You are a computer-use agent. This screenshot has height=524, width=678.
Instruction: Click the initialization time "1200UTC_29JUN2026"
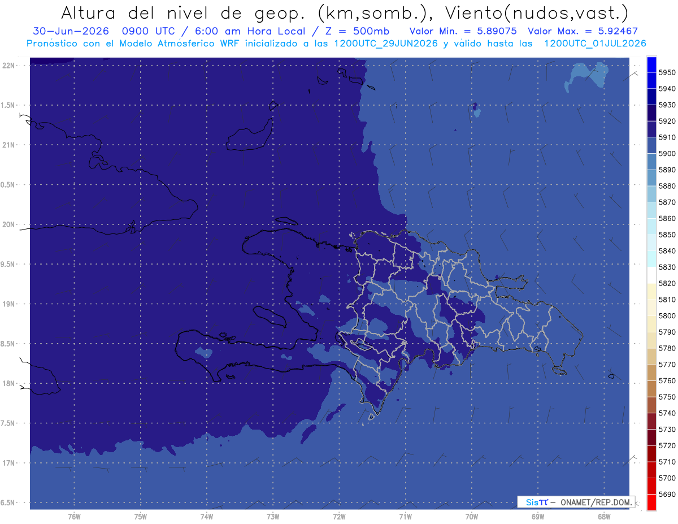[386, 44]
